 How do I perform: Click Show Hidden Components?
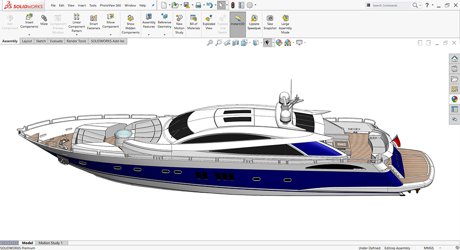(131, 24)
